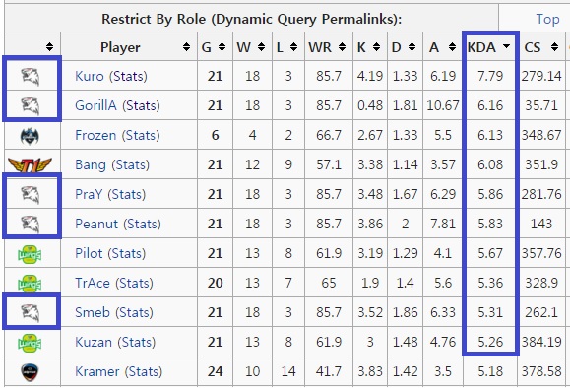Open Stats link next to Kuzan
Viewport: 570px width, 388px height.
click(136, 342)
